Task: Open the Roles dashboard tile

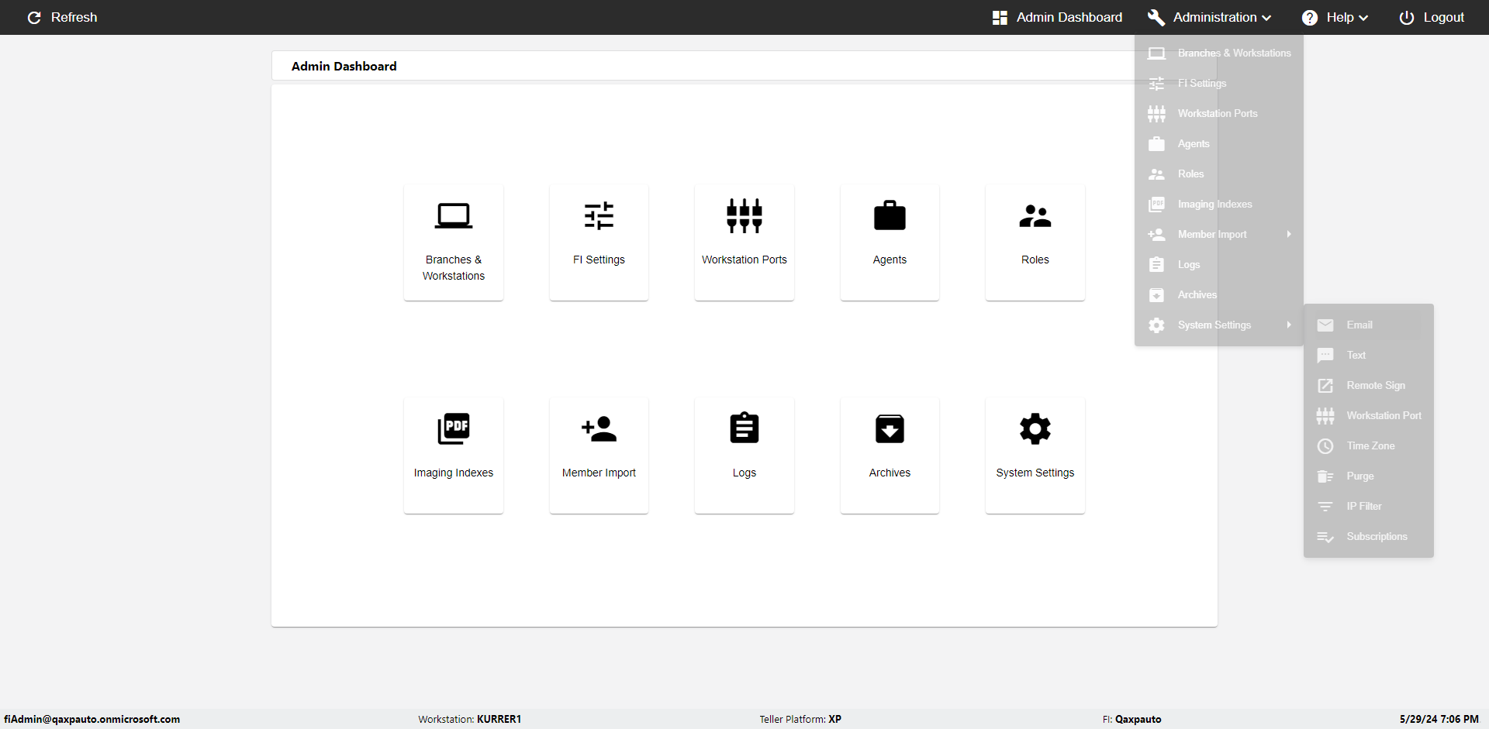Action: pos(1035,242)
